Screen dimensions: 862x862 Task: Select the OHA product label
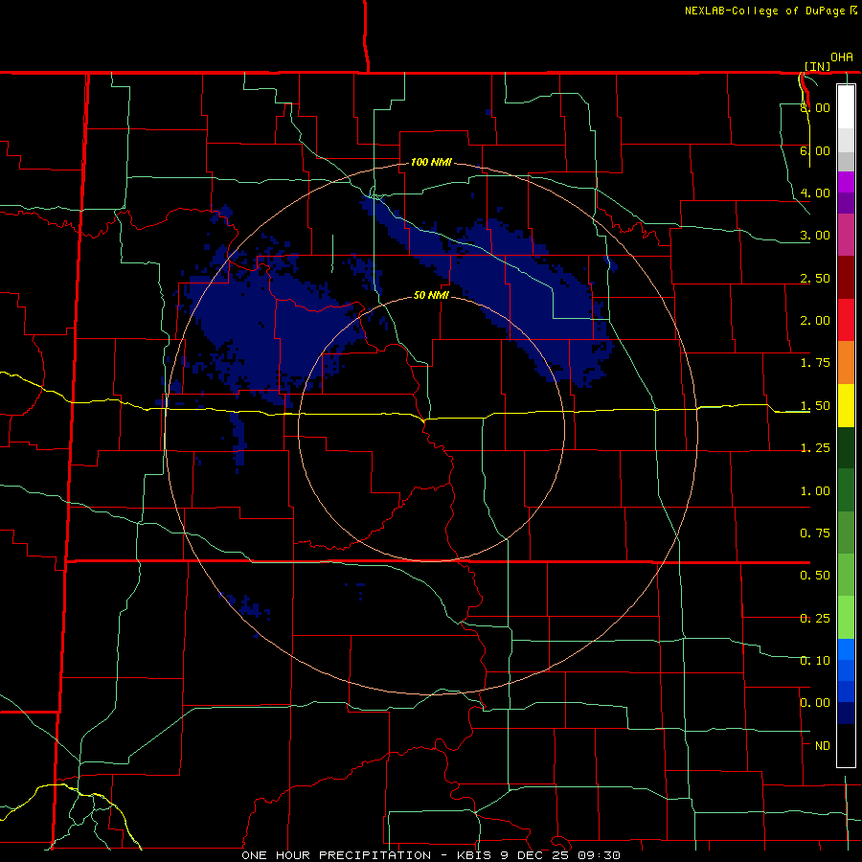[x=842, y=57]
